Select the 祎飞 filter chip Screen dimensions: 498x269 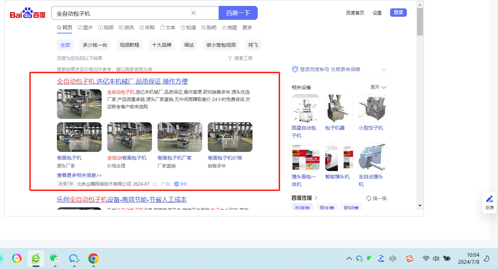[253, 45]
